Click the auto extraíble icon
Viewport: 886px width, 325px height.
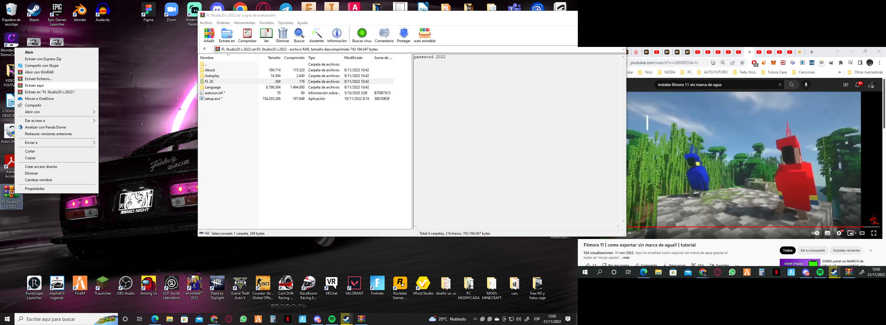tap(424, 35)
